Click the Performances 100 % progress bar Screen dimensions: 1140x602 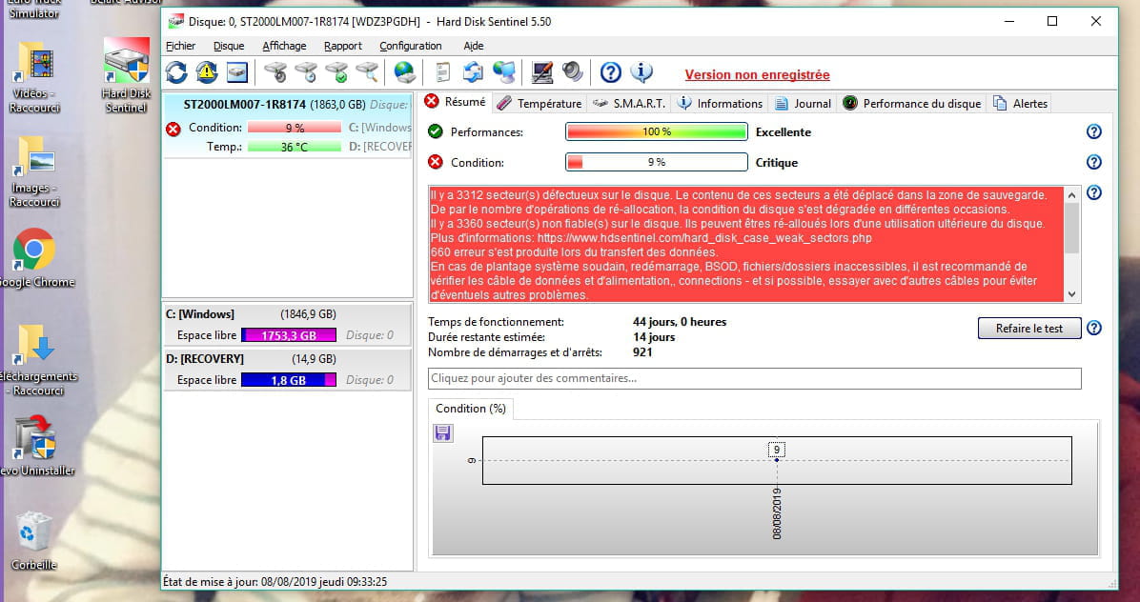[657, 131]
